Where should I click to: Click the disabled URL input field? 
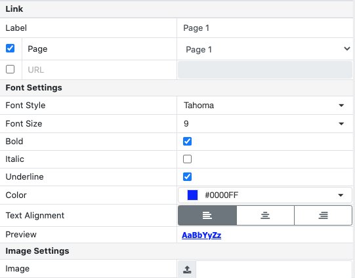coord(265,70)
